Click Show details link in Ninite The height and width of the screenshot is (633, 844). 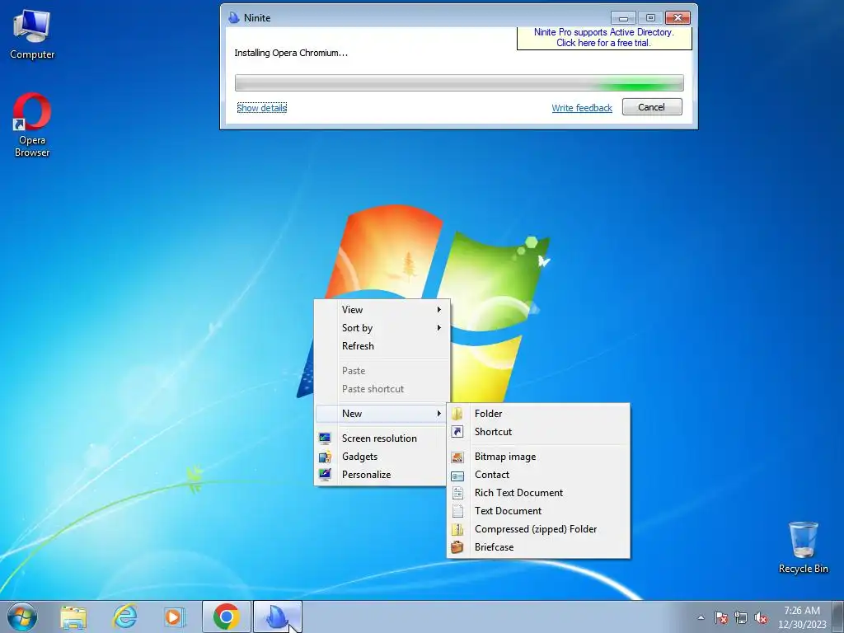[x=261, y=108]
